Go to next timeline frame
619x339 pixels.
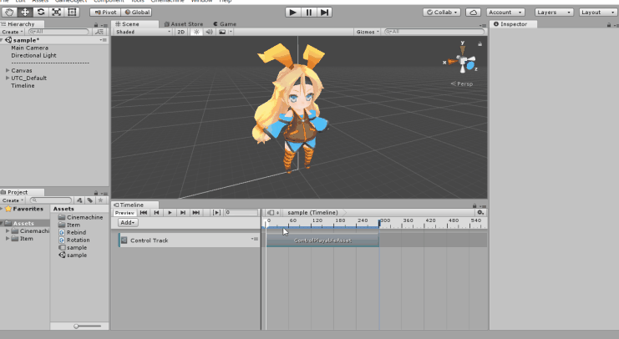(182, 213)
